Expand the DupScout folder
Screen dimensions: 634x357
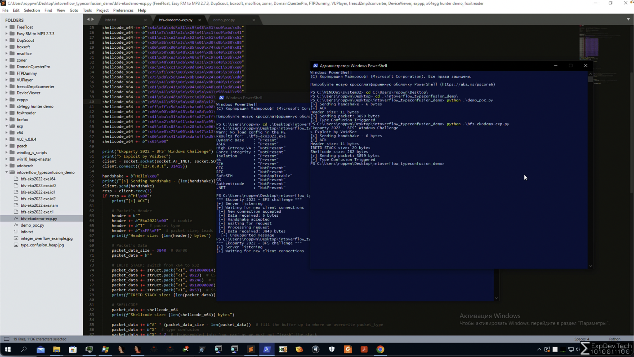[7, 40]
